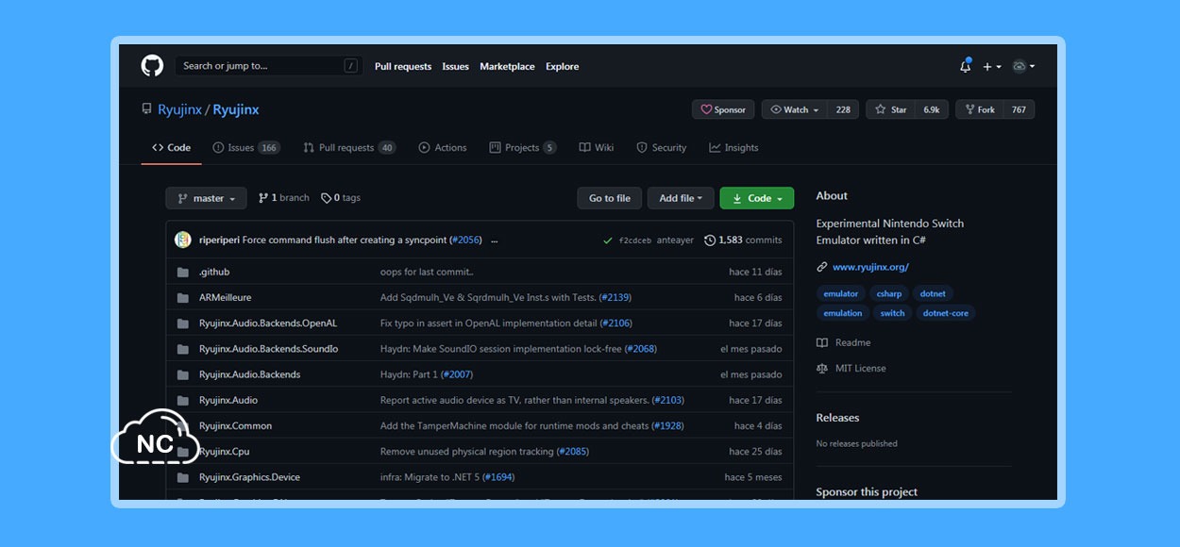
Task: Click the folder icon beside Ryujinx.Audio
Action: 183,400
